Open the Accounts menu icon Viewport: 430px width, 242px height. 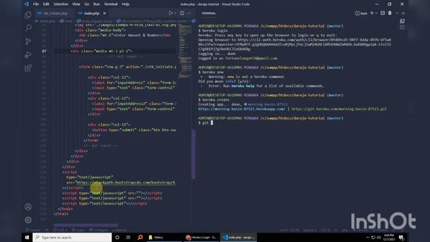point(28,207)
